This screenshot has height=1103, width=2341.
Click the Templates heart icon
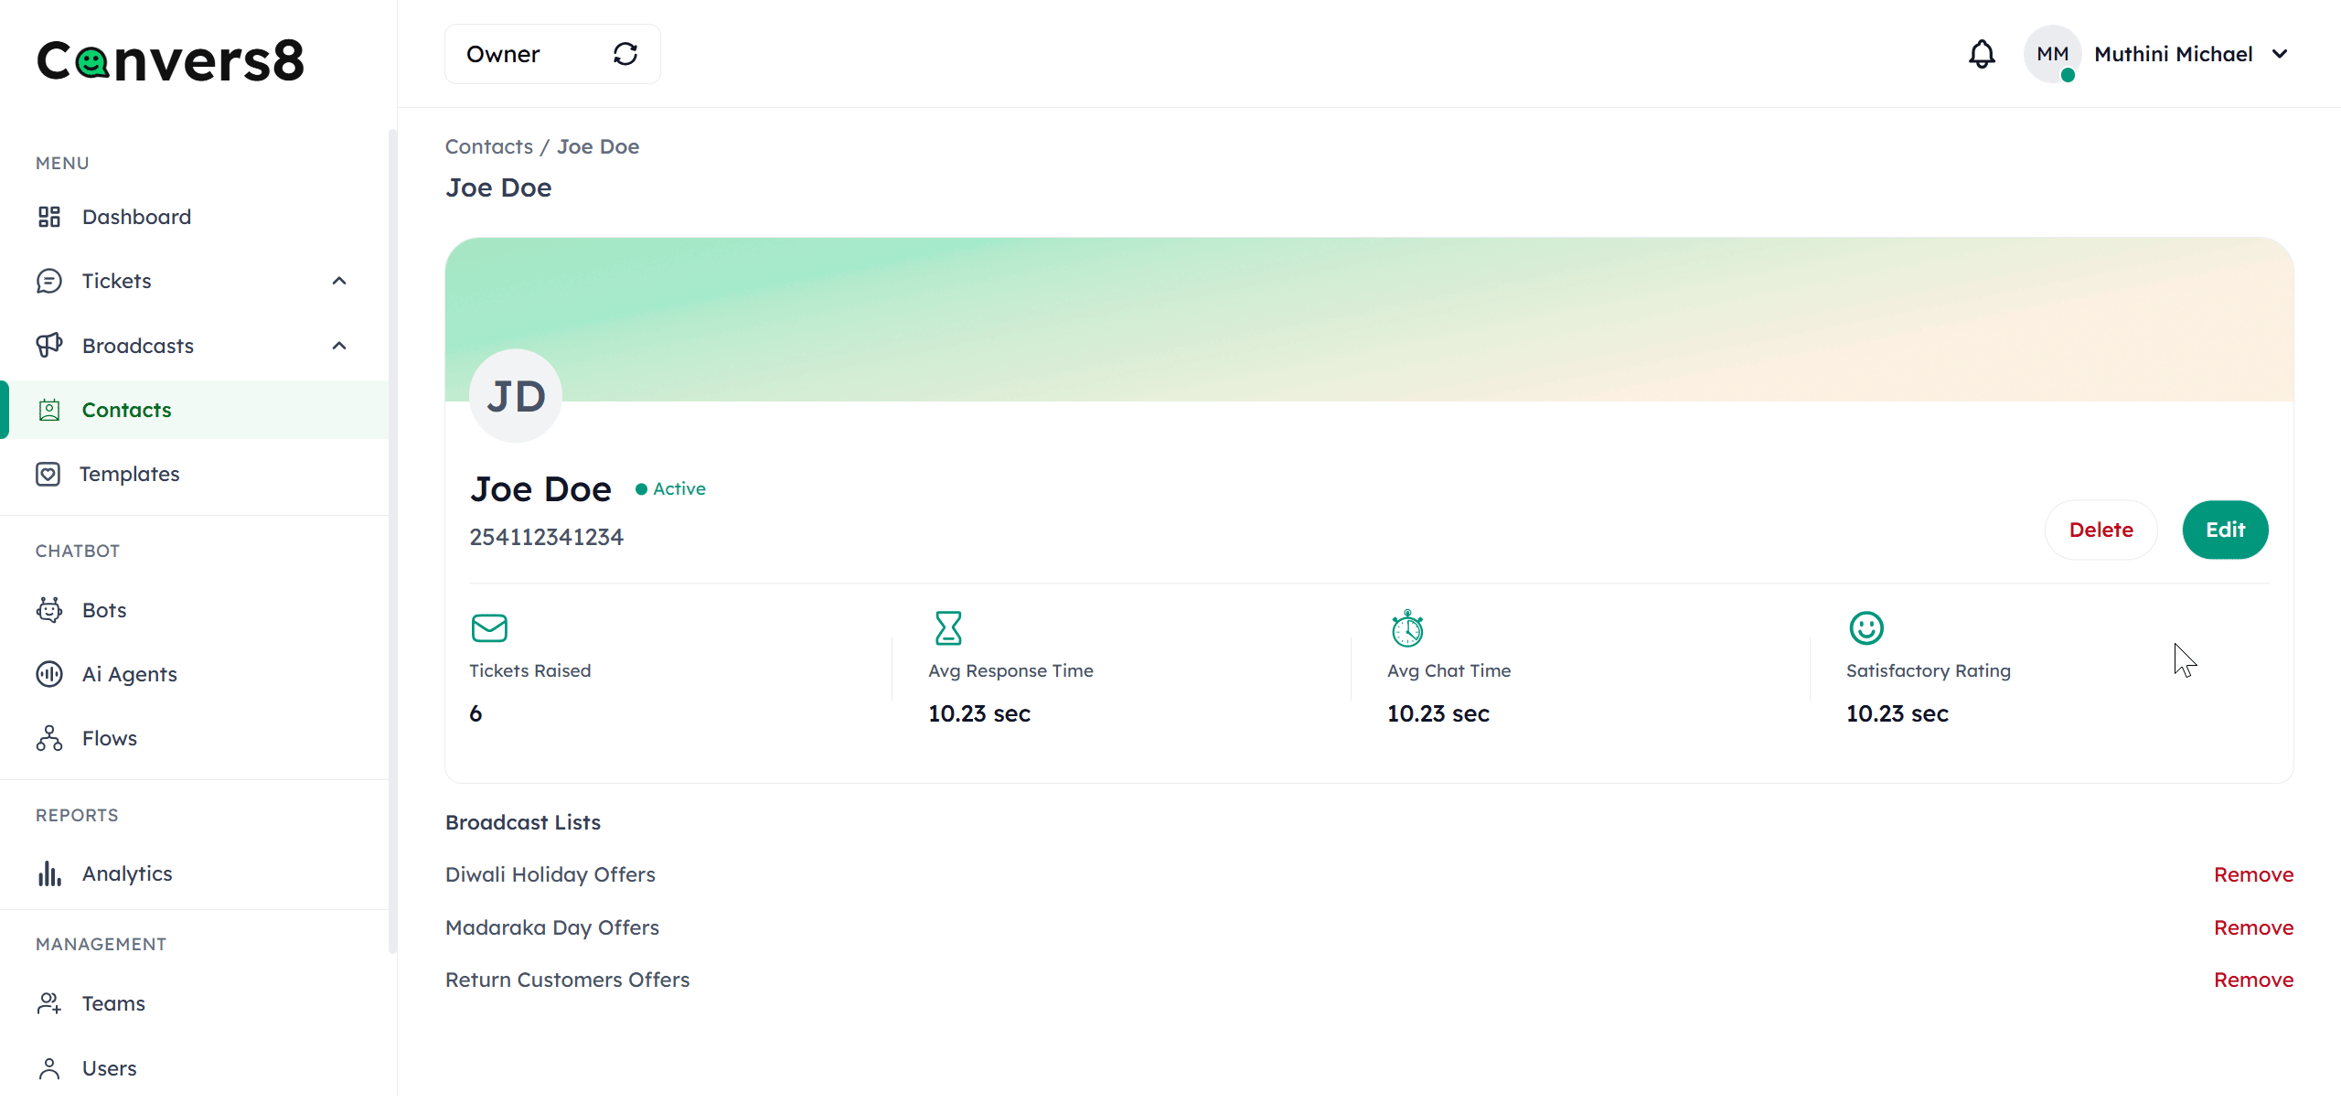coord(48,474)
